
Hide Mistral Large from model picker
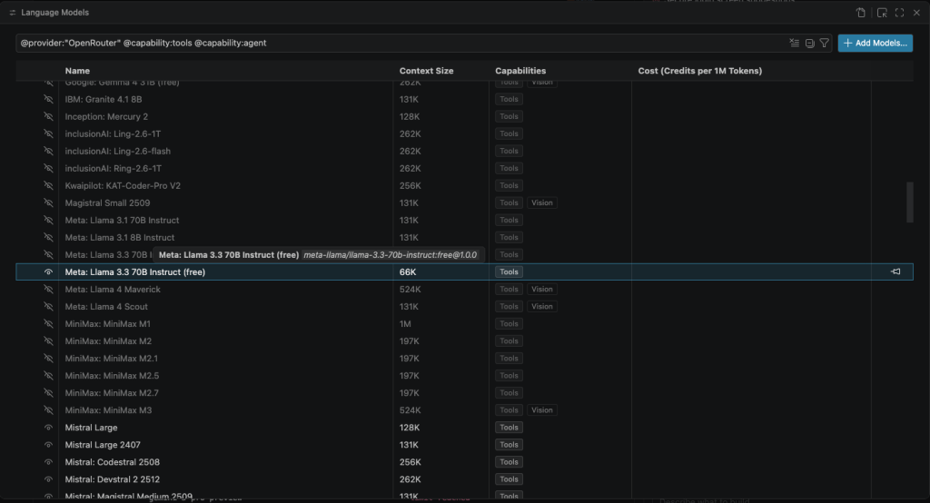(x=49, y=427)
